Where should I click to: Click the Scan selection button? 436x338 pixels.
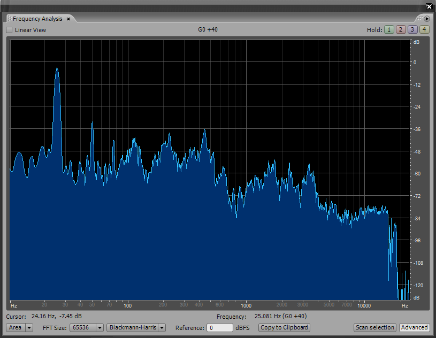(374, 327)
